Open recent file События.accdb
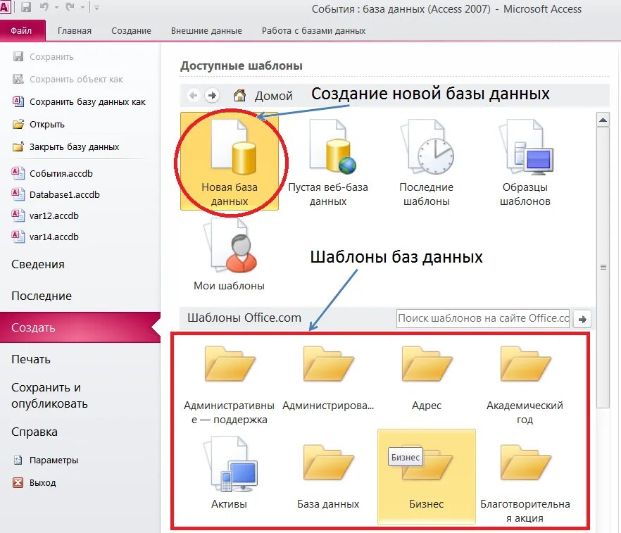 click(52, 173)
